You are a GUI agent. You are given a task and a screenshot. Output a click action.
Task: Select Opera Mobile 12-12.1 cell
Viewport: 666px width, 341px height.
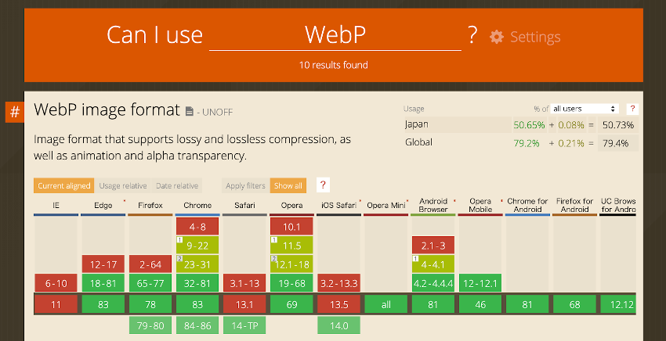(480, 283)
